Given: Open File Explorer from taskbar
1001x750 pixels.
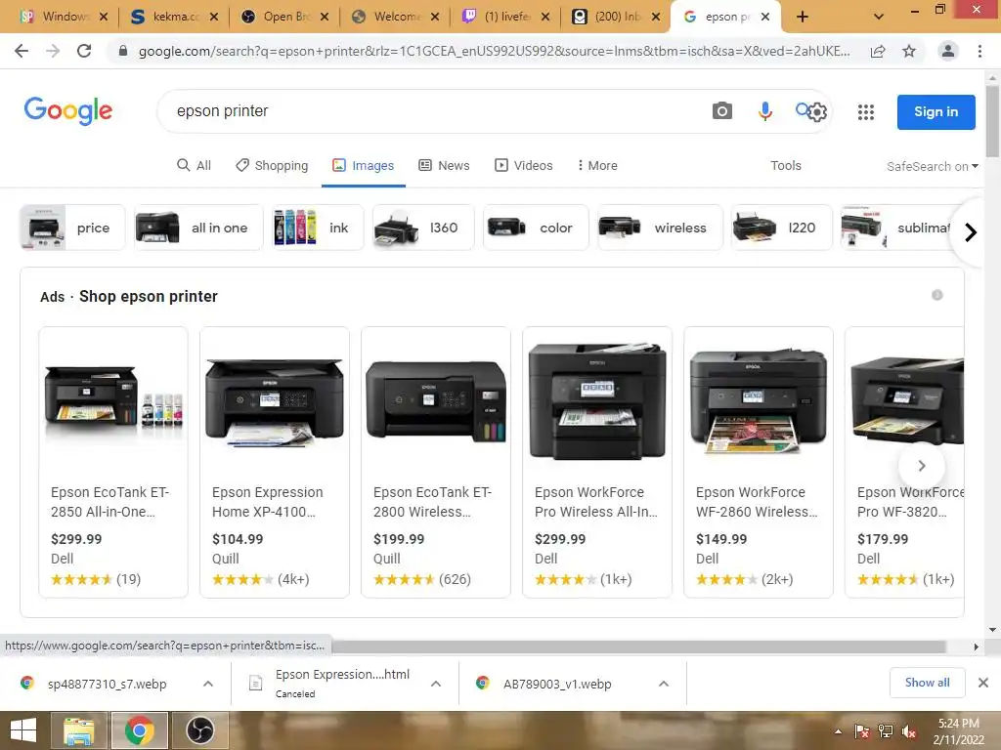Looking at the screenshot, I should click(x=78, y=730).
